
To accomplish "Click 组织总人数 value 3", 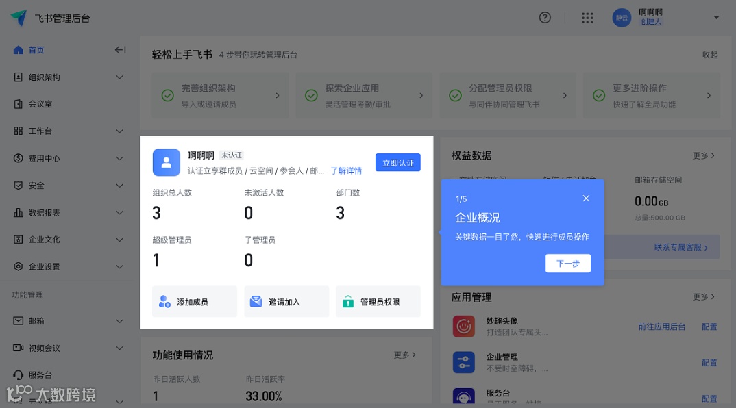I will point(156,213).
